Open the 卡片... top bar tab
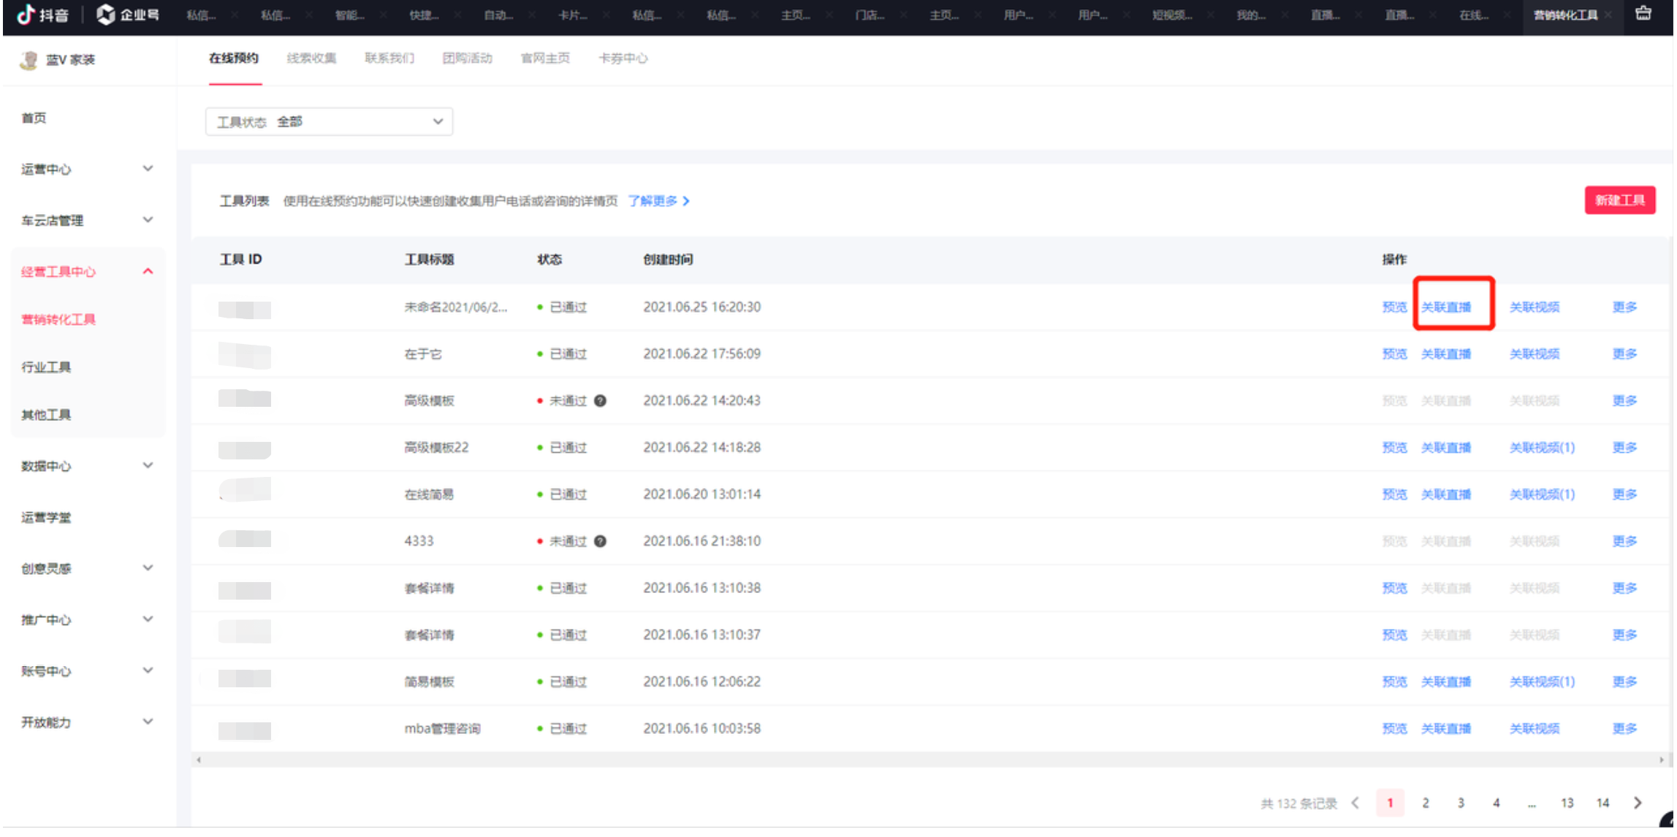 pyautogui.click(x=573, y=15)
